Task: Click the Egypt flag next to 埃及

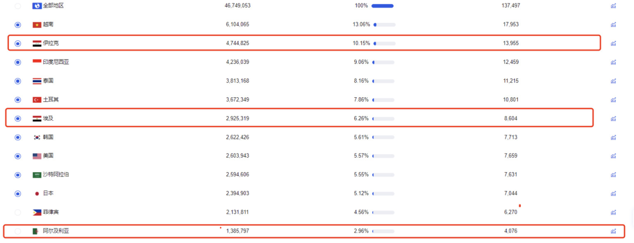Action: (x=37, y=119)
